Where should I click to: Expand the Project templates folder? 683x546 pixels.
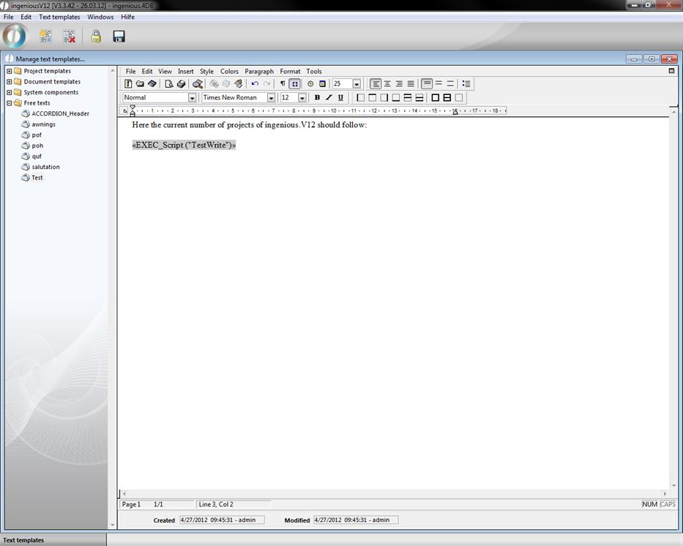(x=10, y=71)
